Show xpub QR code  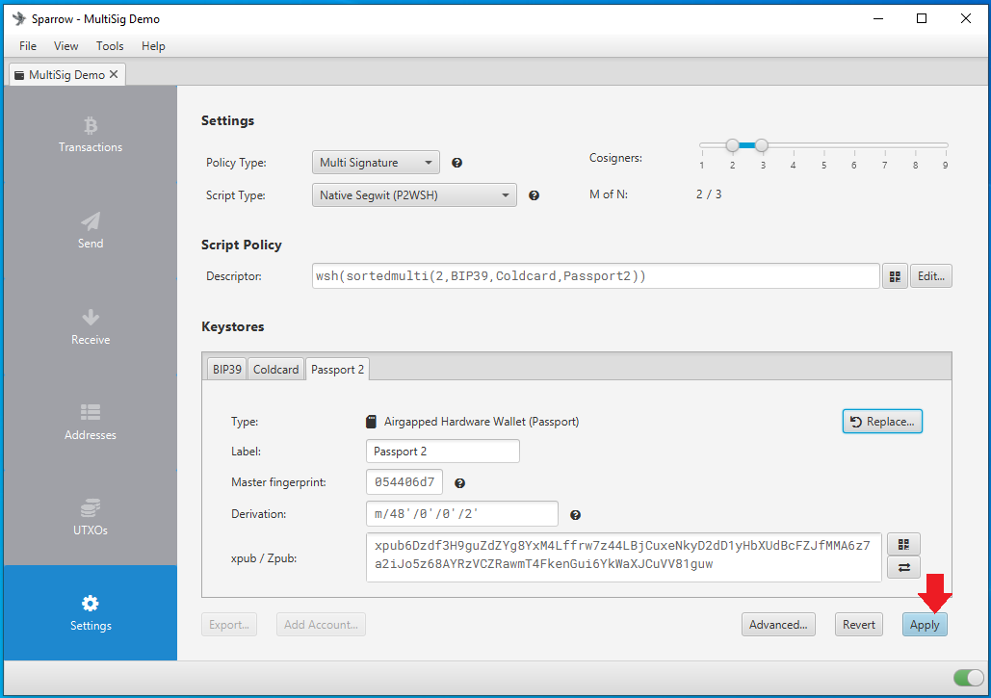(x=903, y=544)
